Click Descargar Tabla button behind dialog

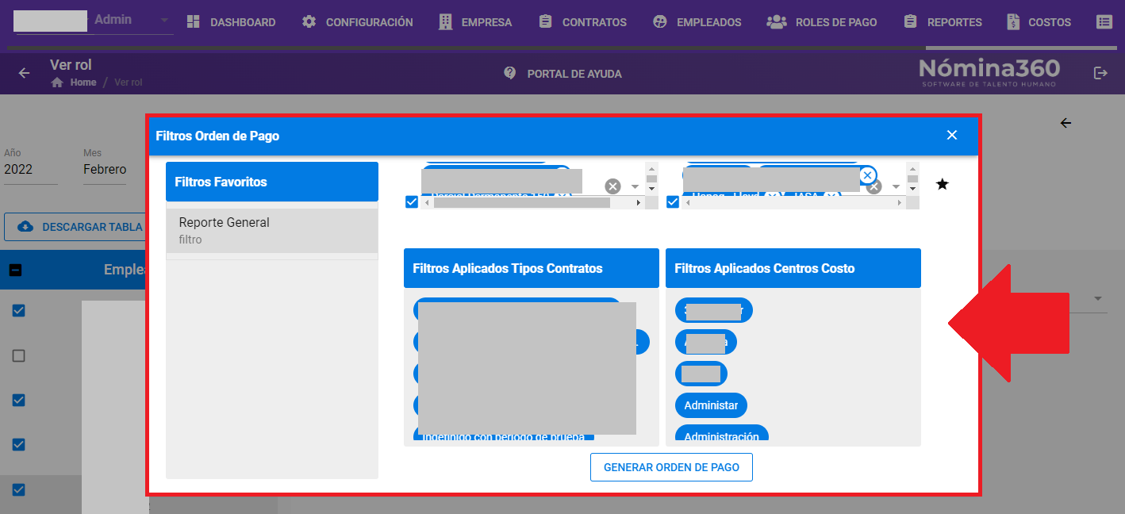click(75, 227)
